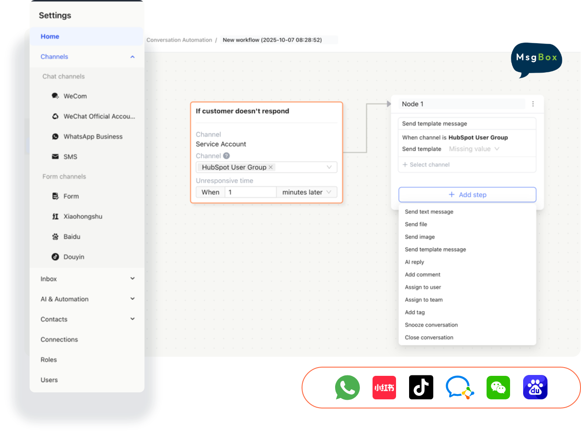Click the Xiaohongshu channel icon in sidebar

click(x=55, y=217)
